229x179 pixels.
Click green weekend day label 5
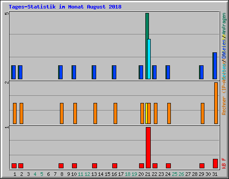click(42, 174)
